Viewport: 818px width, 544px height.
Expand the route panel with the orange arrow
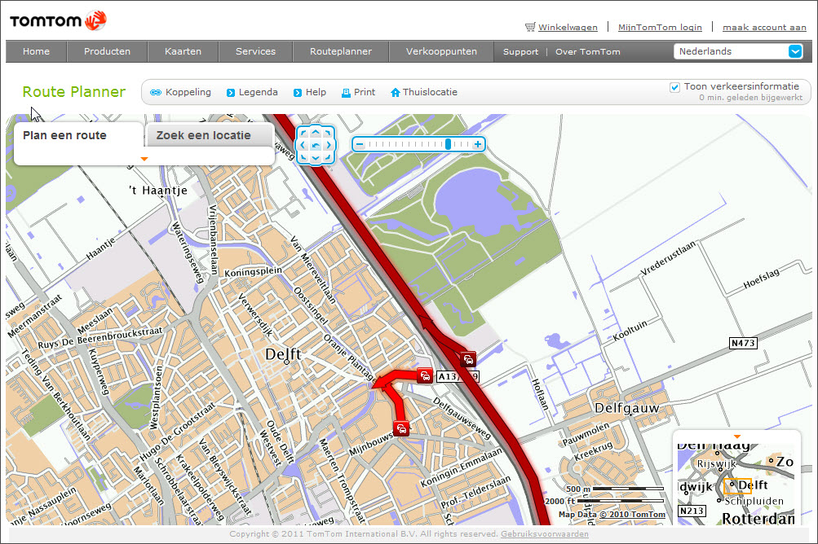[144, 159]
